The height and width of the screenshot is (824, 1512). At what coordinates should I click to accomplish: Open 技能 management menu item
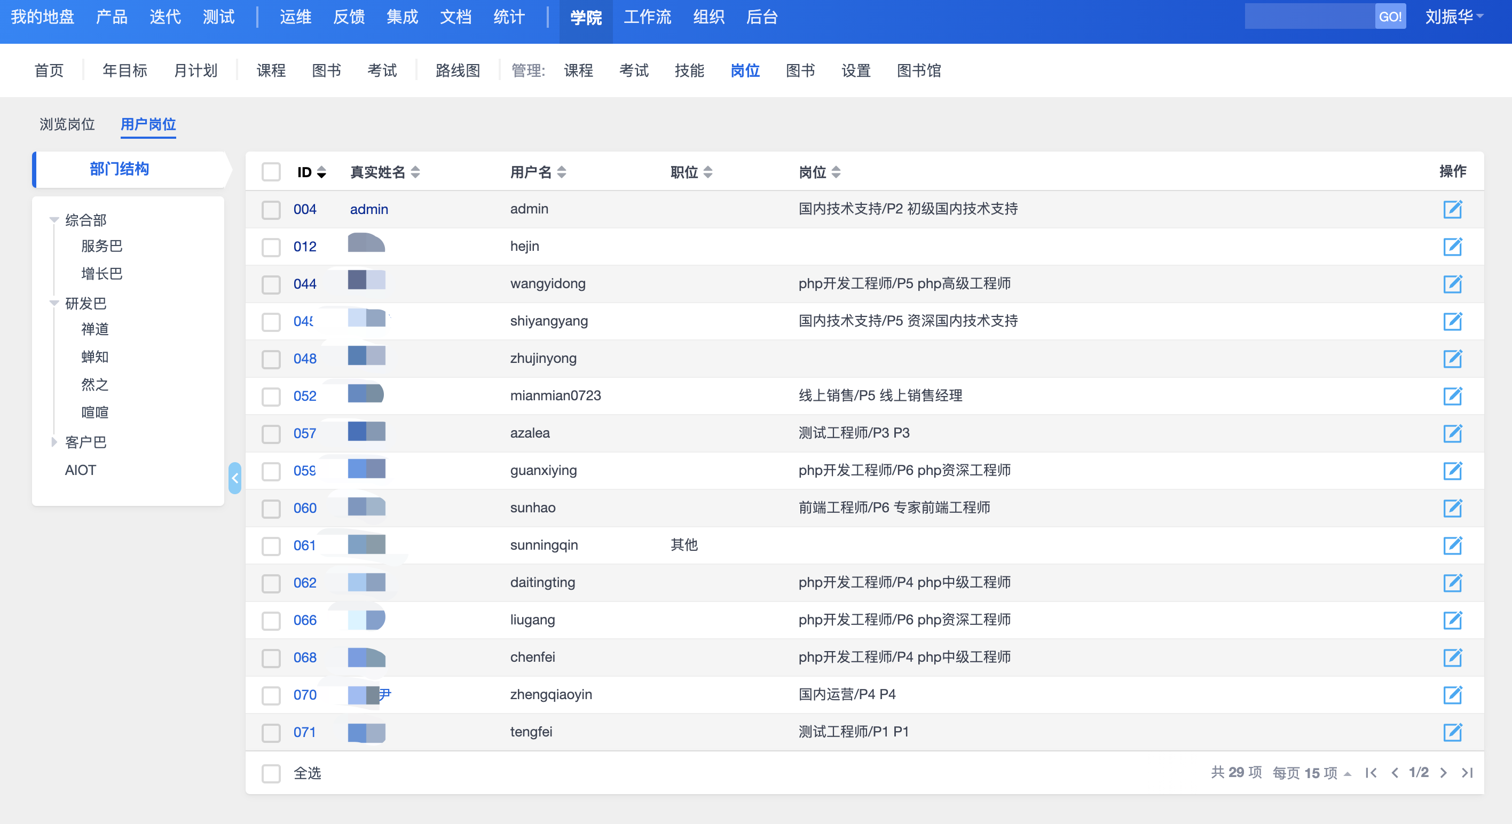tap(689, 71)
